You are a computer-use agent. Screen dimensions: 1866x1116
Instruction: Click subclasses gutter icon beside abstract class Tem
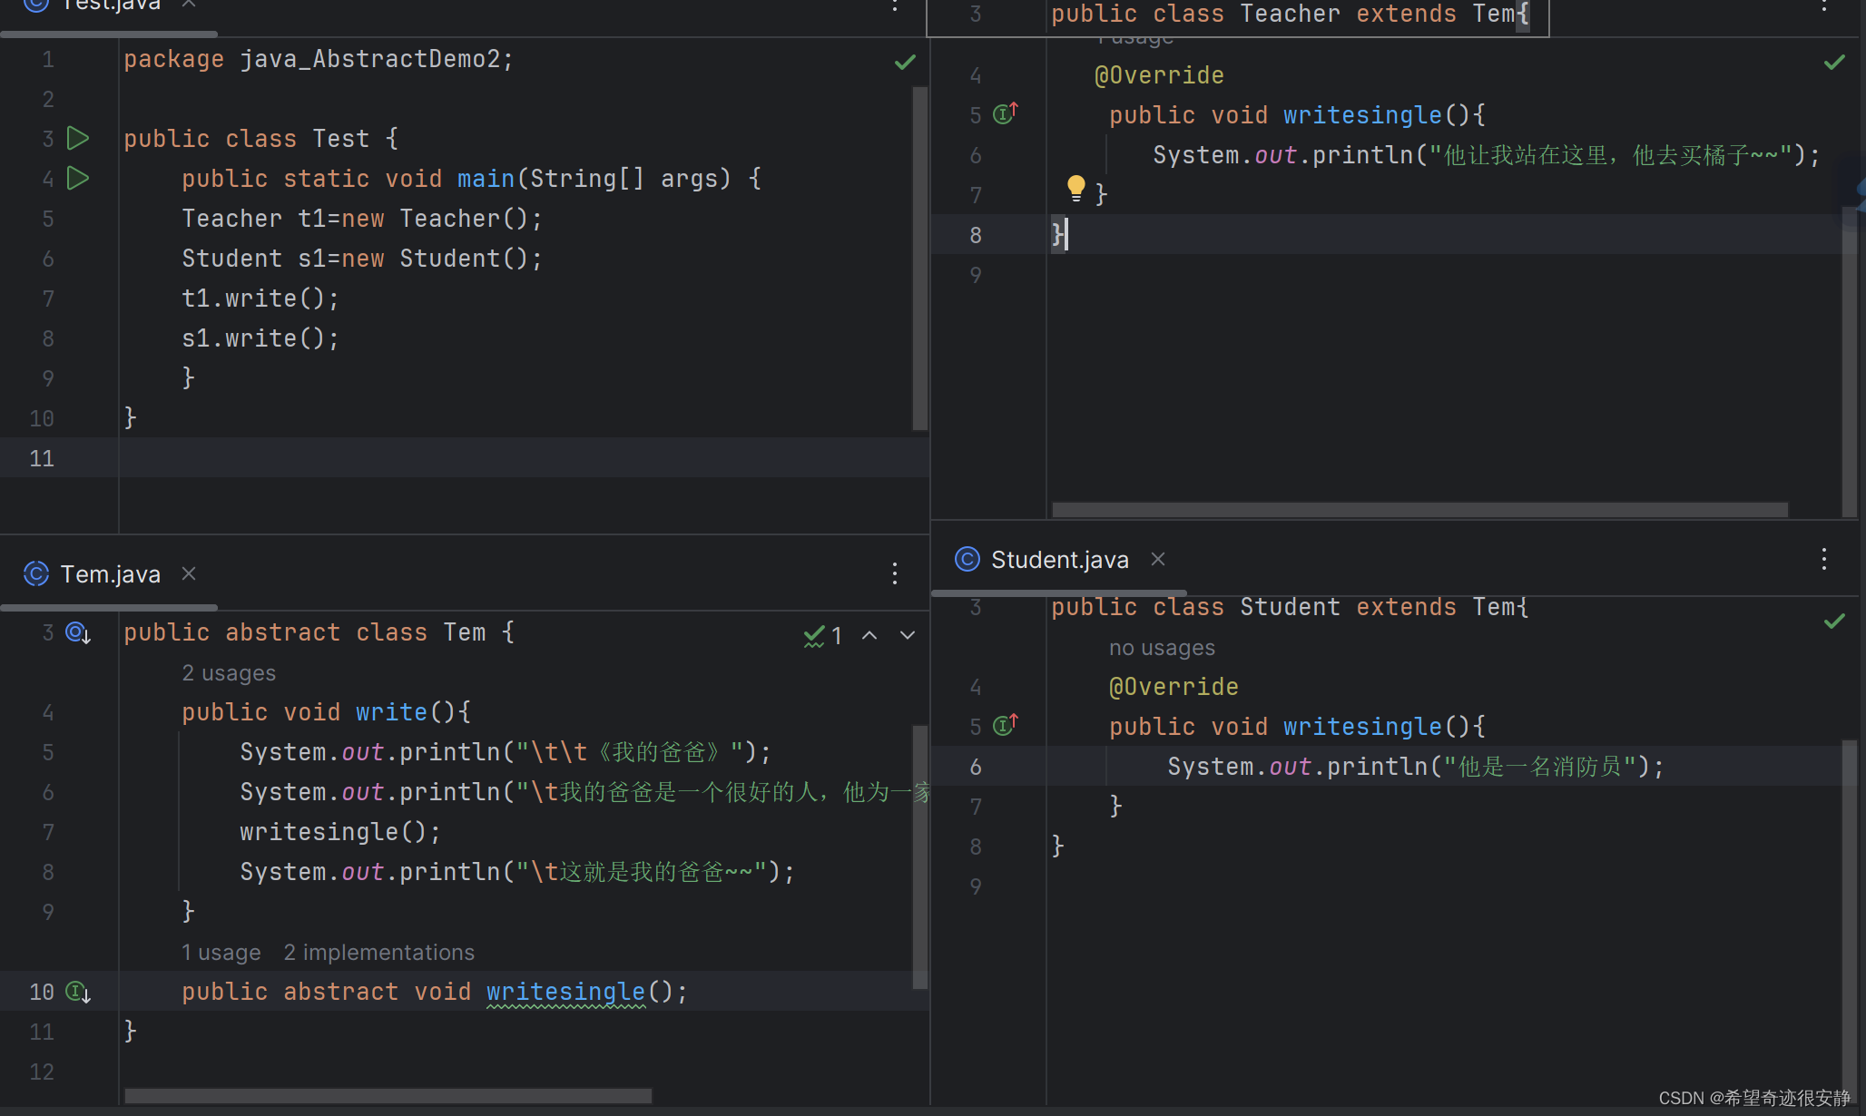(78, 632)
